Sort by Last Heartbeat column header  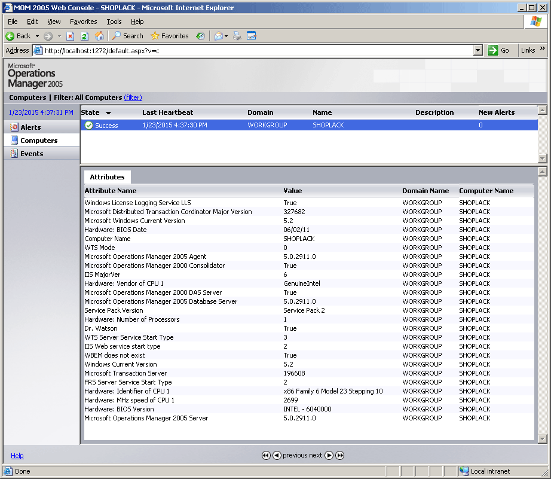(x=167, y=112)
